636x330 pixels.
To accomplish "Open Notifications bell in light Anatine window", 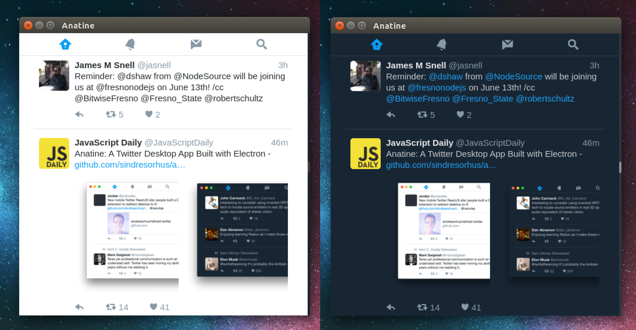I will coord(130,44).
